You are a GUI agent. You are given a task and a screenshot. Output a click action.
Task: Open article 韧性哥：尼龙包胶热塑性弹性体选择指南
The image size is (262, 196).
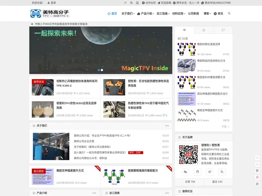(148, 83)
